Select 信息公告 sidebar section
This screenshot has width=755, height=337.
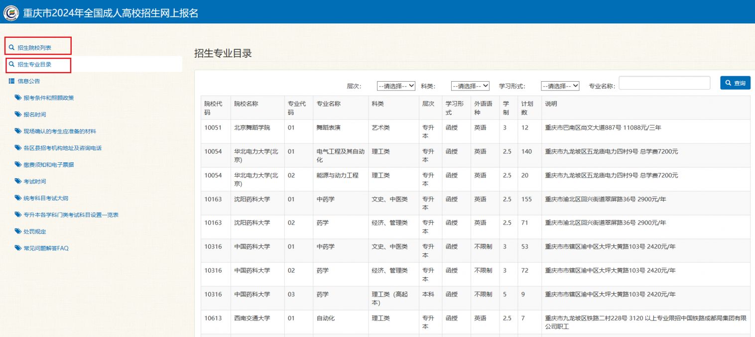coord(29,81)
